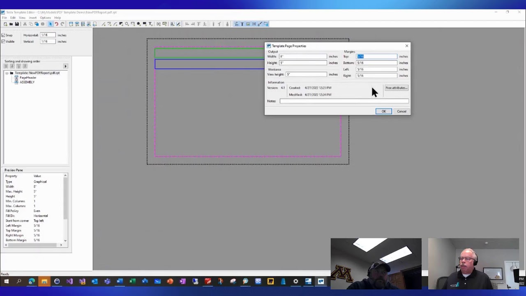The image size is (526, 296).
Task: Click right-arrow expander in sorting order panel
Action: point(66,66)
